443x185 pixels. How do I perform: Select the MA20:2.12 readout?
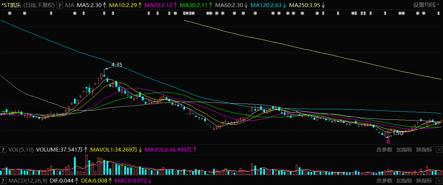pyautogui.click(x=159, y=5)
